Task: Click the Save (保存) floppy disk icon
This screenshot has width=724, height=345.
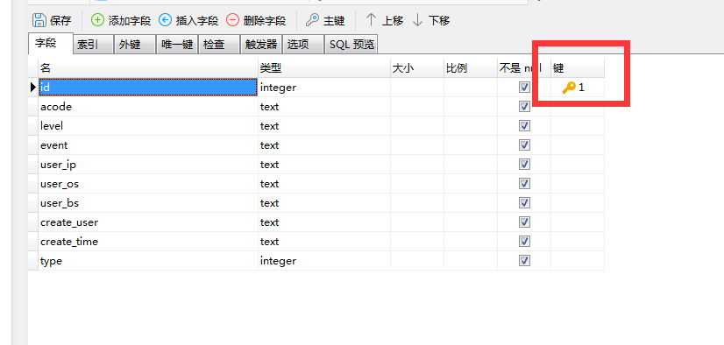Action: click(x=39, y=20)
